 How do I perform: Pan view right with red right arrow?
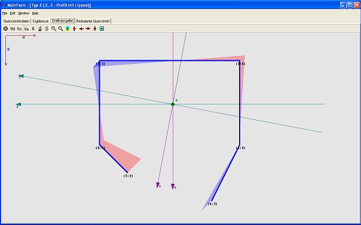point(88,29)
